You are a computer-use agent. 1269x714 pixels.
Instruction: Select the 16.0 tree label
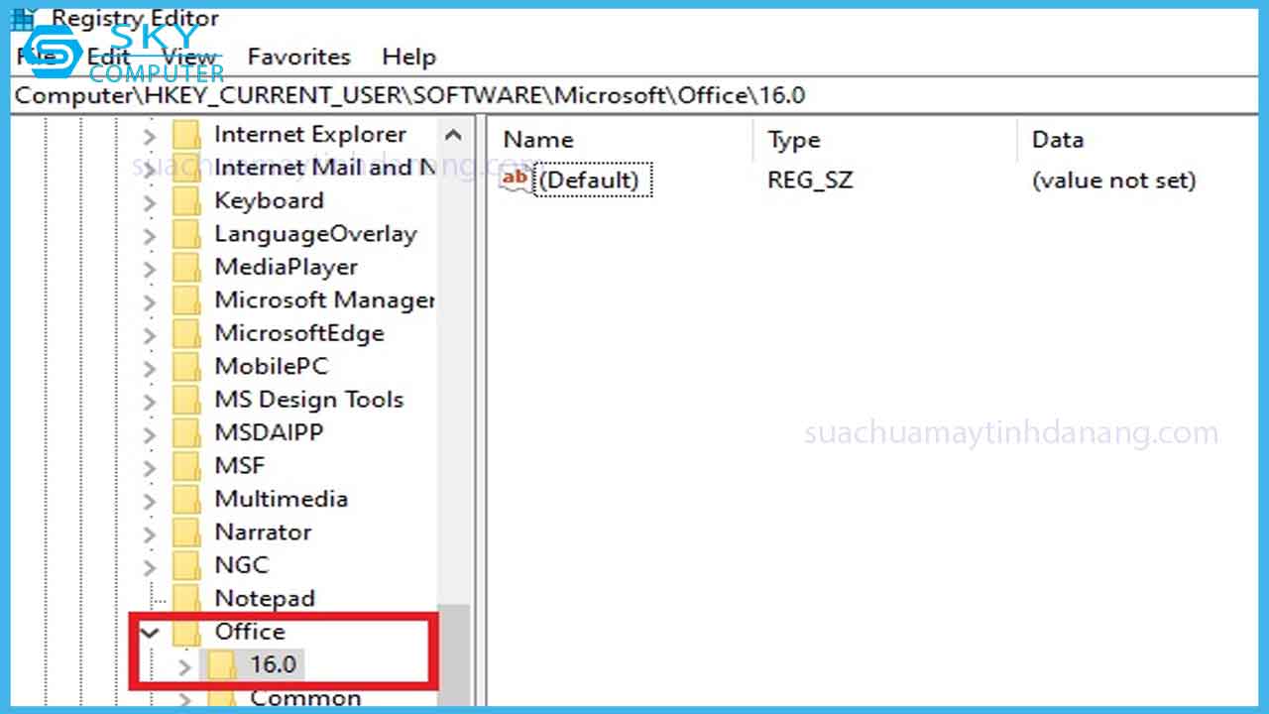click(272, 665)
